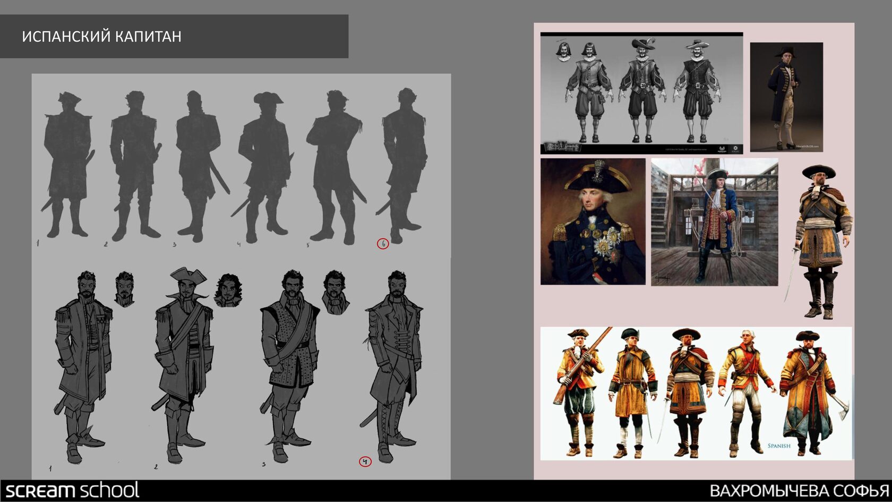Image resolution: width=892 pixels, height=502 pixels.
Task: Open the captain on ship deck illustration
Action: (715, 222)
